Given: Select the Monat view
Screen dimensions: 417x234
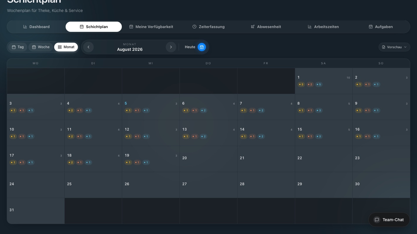Looking at the screenshot, I should tap(66, 47).
